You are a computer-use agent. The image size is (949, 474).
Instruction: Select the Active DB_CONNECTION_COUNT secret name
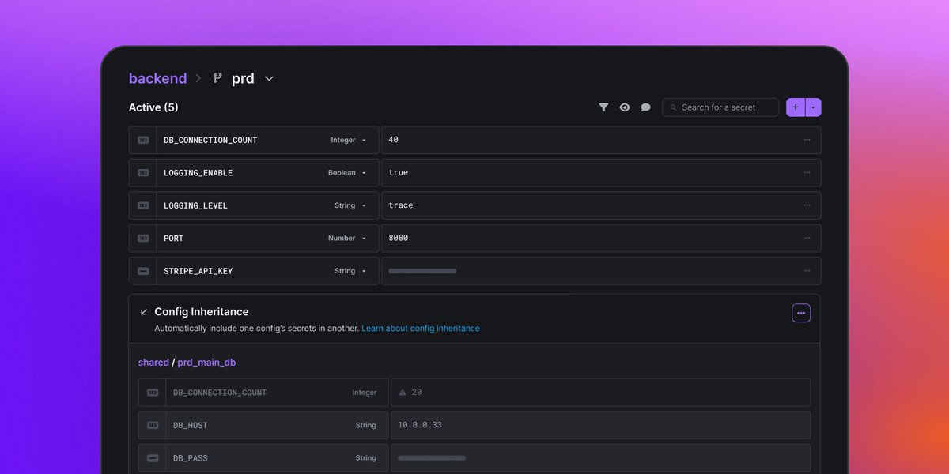pyautogui.click(x=210, y=140)
